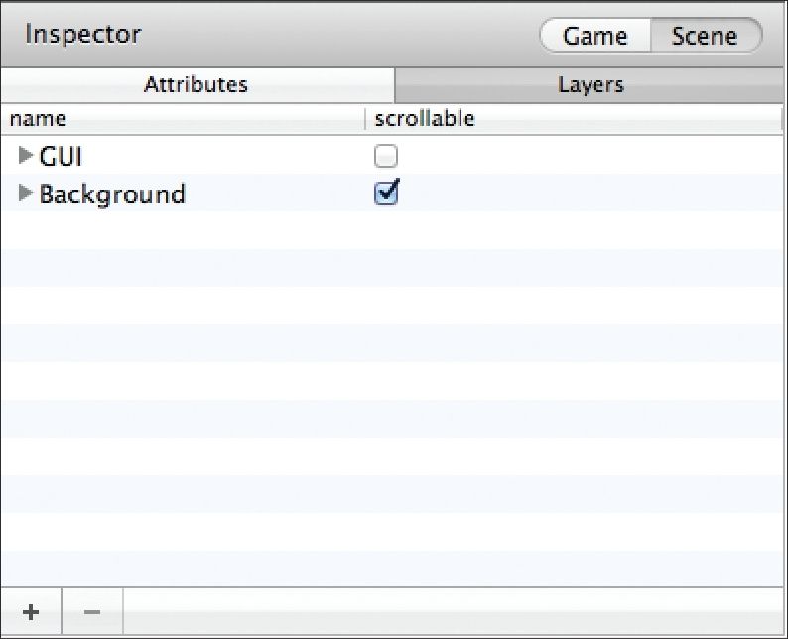Screen dimensions: 788x639
Task: Switch to the Attributes tab
Action: [197, 85]
